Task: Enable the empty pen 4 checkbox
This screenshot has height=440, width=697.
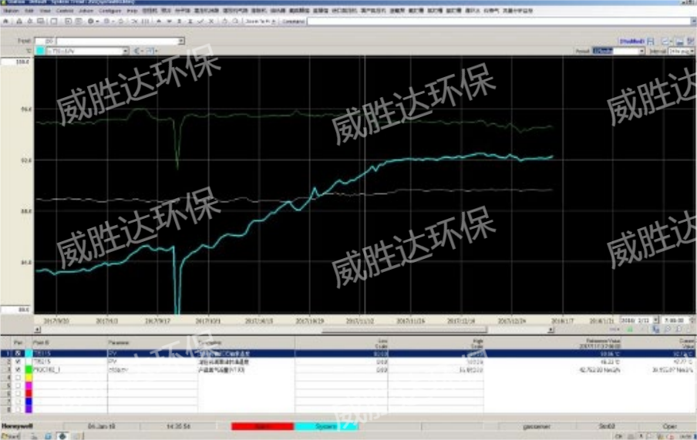Action: point(18,378)
